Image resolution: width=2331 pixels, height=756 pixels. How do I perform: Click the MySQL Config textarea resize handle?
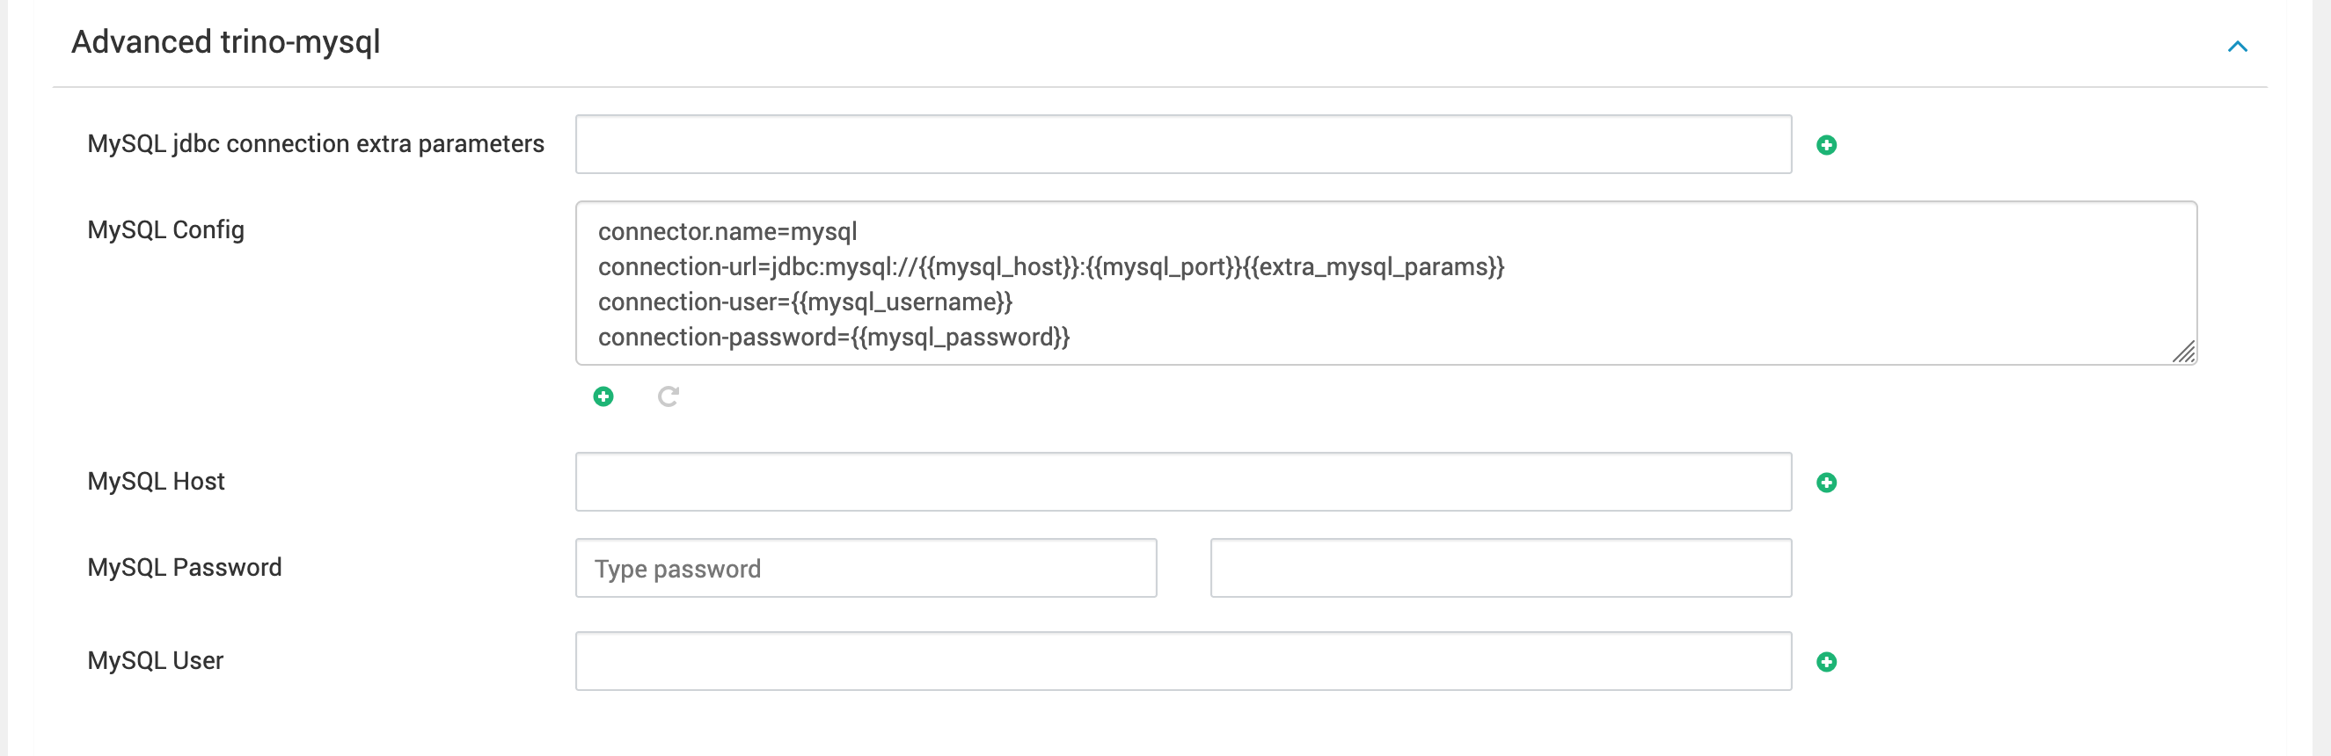tap(2183, 352)
